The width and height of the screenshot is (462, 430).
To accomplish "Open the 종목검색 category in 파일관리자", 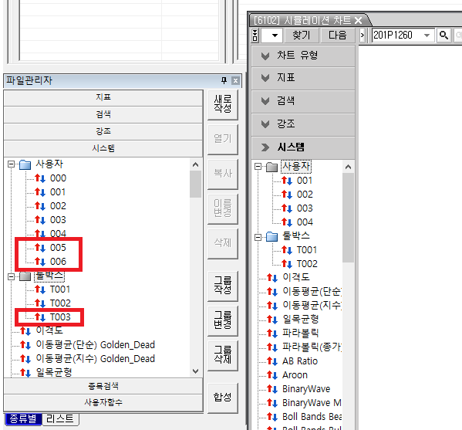I will click(103, 386).
